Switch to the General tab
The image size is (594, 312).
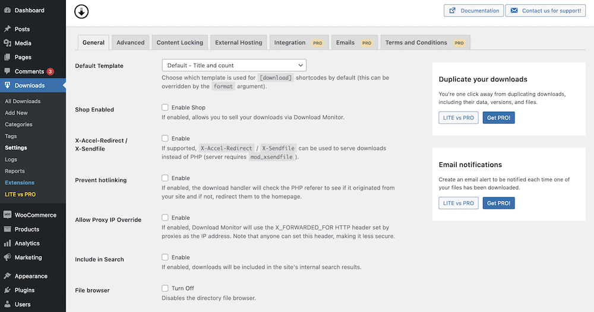pyautogui.click(x=94, y=42)
